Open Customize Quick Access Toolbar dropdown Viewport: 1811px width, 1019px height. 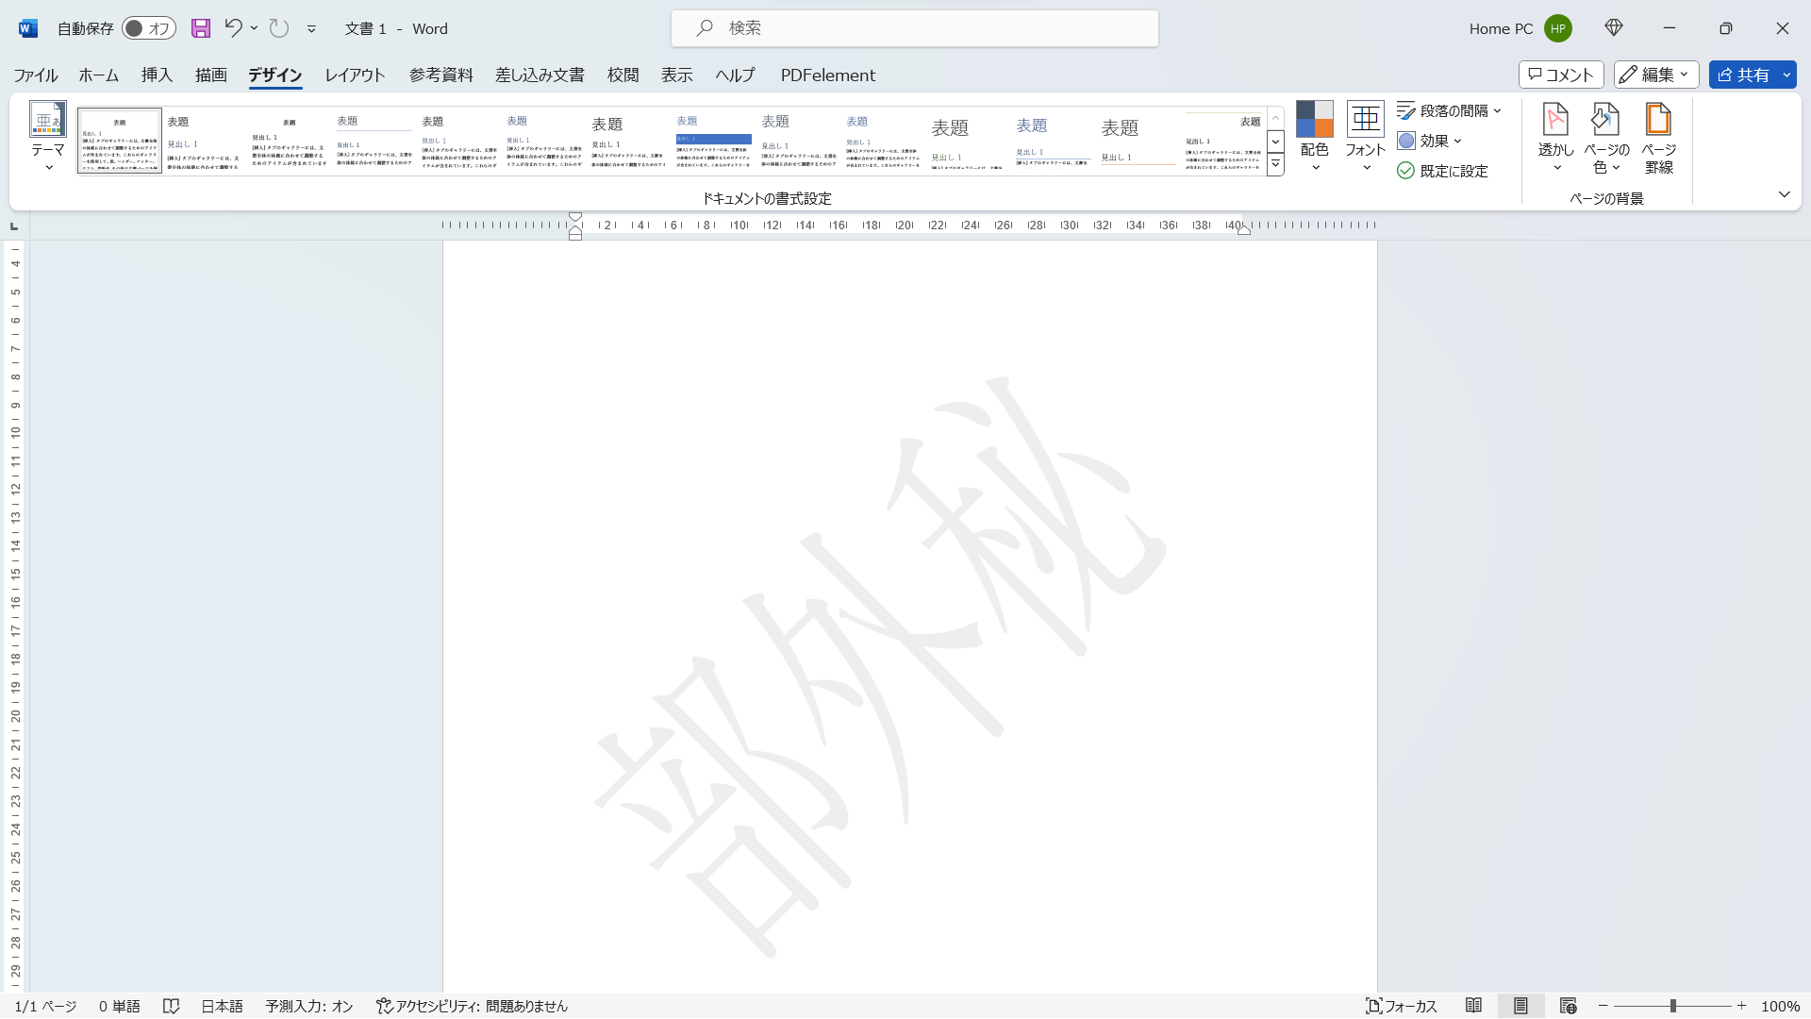click(311, 29)
